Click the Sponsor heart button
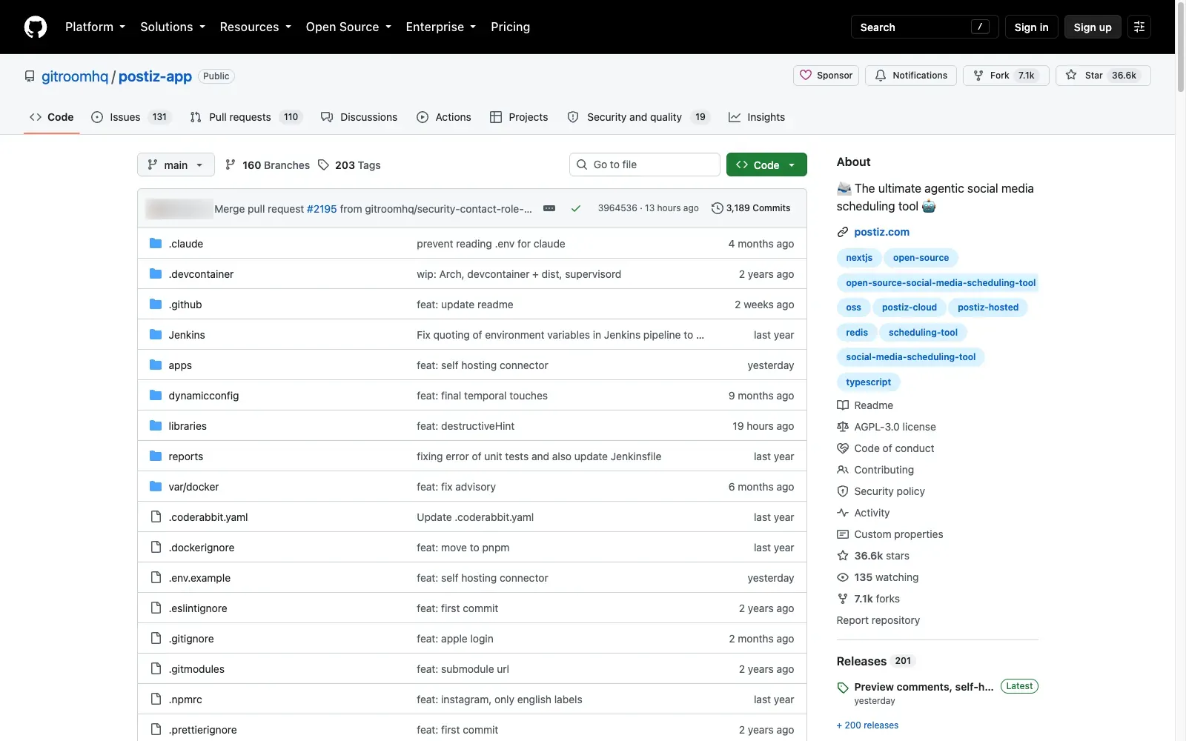 click(826, 76)
